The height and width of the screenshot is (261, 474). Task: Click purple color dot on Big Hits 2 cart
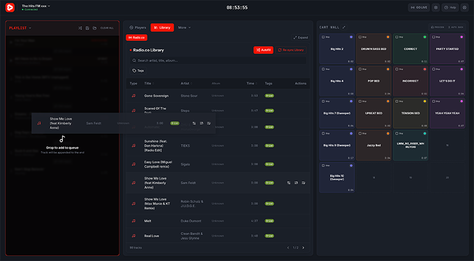[x=351, y=37]
